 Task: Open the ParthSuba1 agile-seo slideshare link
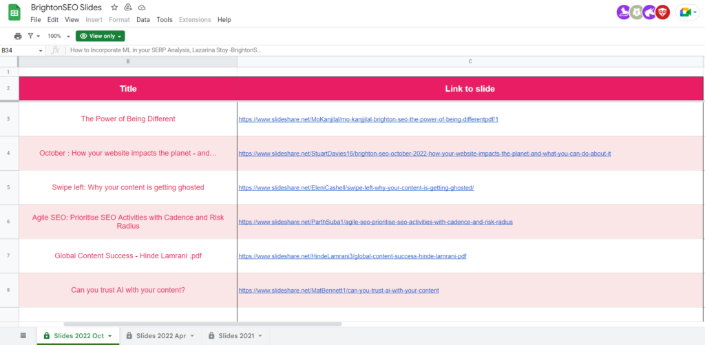pyautogui.click(x=375, y=222)
